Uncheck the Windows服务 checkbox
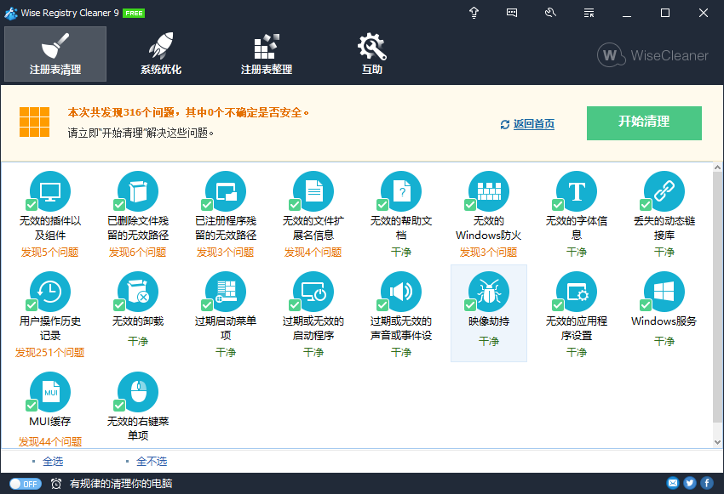 (x=646, y=305)
